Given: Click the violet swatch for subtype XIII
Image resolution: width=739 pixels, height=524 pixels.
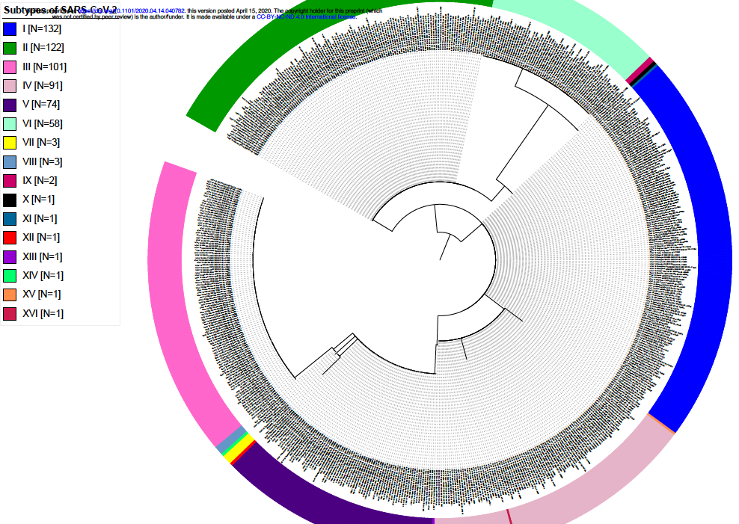Looking at the screenshot, I should coord(10,256).
